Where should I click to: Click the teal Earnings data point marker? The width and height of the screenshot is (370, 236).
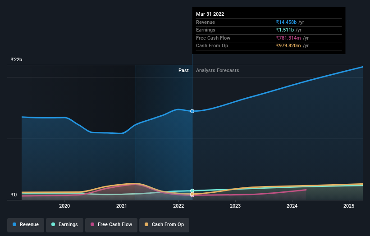click(192, 191)
